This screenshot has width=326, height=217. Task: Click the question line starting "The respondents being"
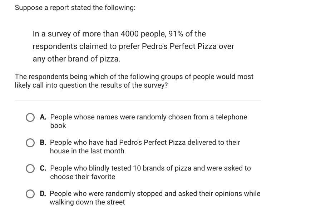pos(134,77)
